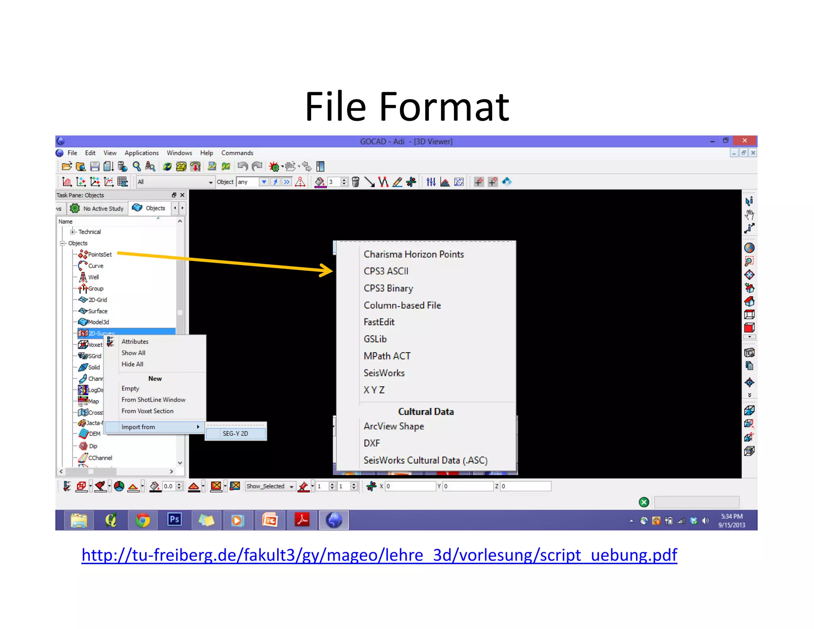Open the Edit menu
The height and width of the screenshot is (629, 814).
[x=90, y=153]
